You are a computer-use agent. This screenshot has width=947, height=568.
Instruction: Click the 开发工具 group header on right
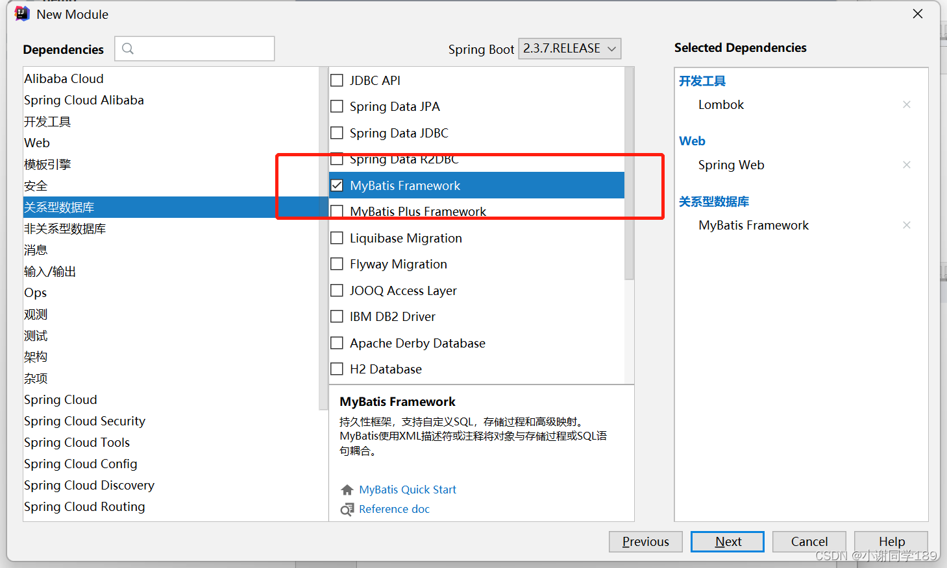pyautogui.click(x=702, y=81)
